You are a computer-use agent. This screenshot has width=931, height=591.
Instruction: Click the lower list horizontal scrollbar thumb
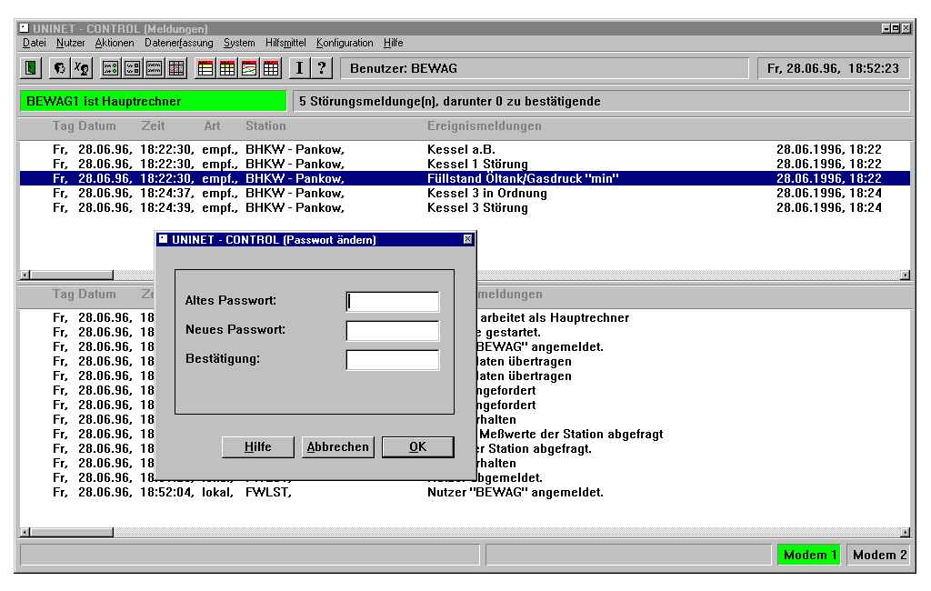pyautogui.click(x=71, y=532)
